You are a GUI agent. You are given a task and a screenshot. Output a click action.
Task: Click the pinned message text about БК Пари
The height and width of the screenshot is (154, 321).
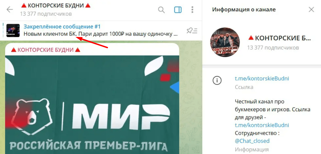coord(101,34)
